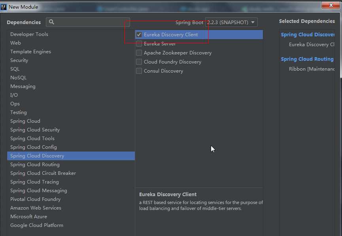
Task: Click Spring Cloud Discovery heading in Selected Dependencies
Action: [308, 35]
